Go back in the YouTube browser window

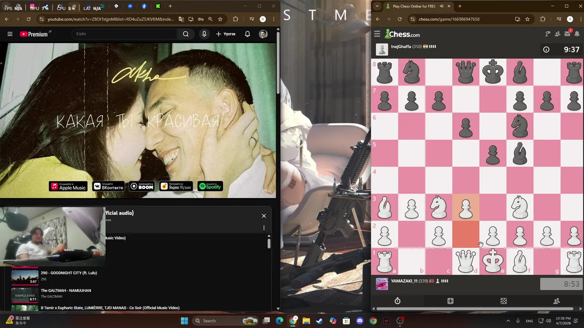point(6,19)
